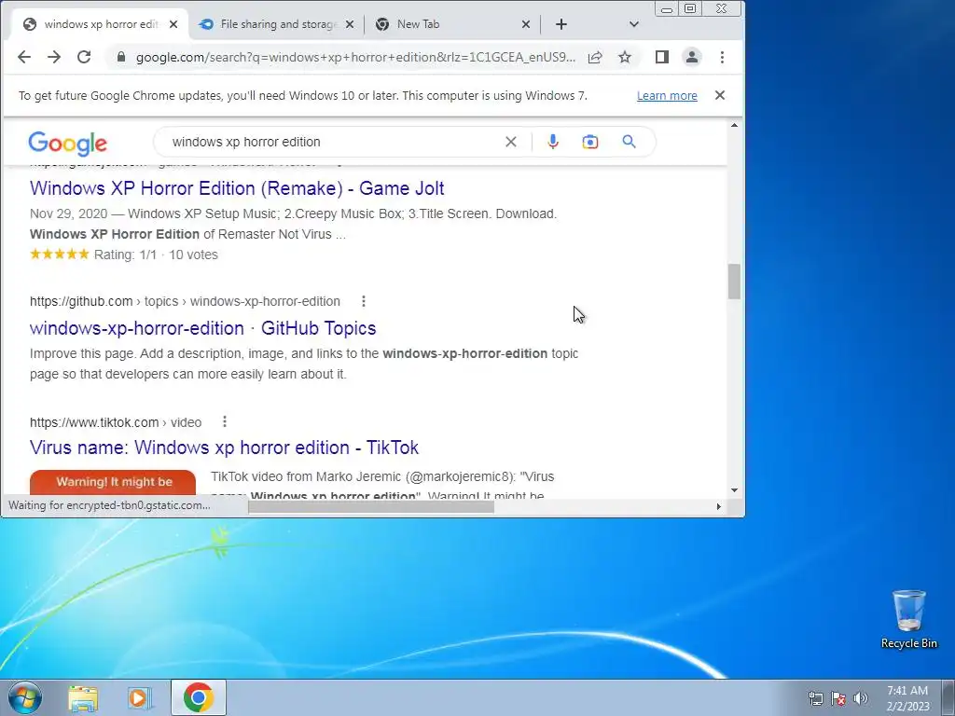Viewport: 955px width, 716px height.
Task: Open Chrome side panel
Action: (662, 57)
